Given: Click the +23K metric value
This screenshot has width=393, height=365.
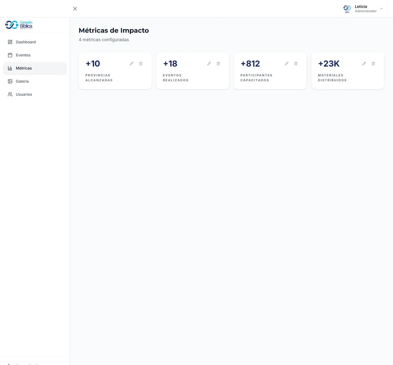Looking at the screenshot, I should click(x=329, y=64).
